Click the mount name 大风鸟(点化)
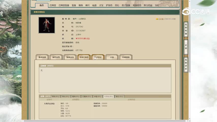 (x=49, y=104)
